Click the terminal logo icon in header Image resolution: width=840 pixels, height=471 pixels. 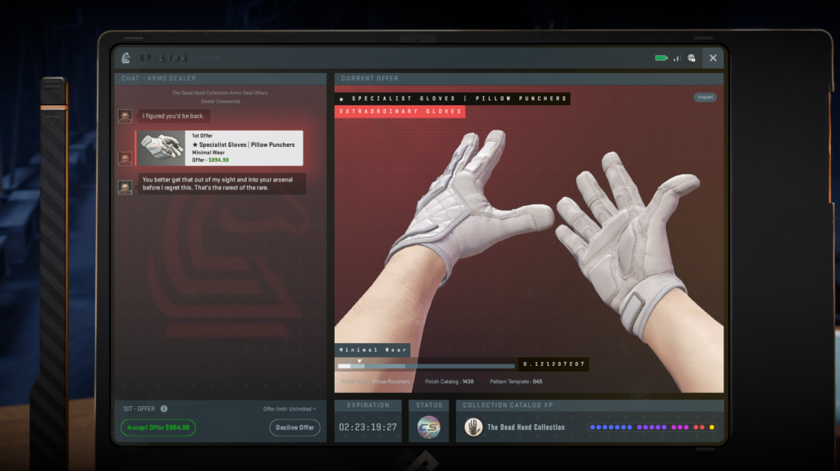[x=126, y=58]
